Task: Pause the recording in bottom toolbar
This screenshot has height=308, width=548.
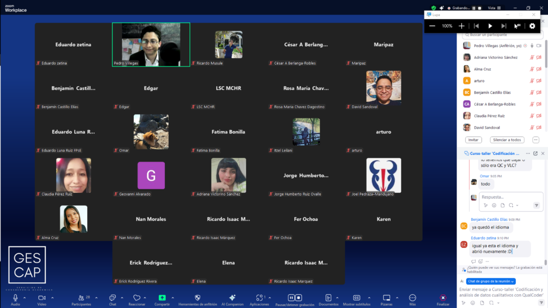Action: (x=291, y=297)
